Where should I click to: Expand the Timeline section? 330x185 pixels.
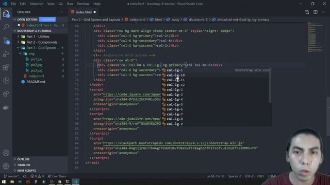[24, 165]
